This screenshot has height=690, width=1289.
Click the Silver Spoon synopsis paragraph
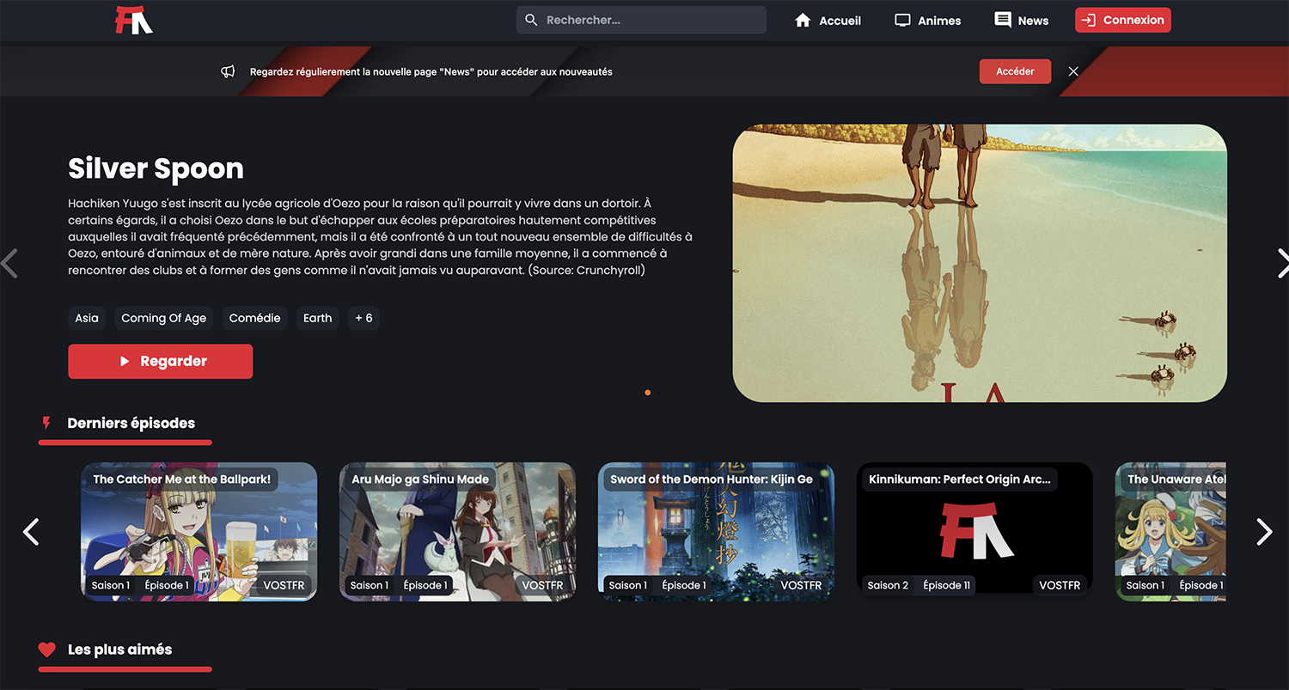pos(380,237)
